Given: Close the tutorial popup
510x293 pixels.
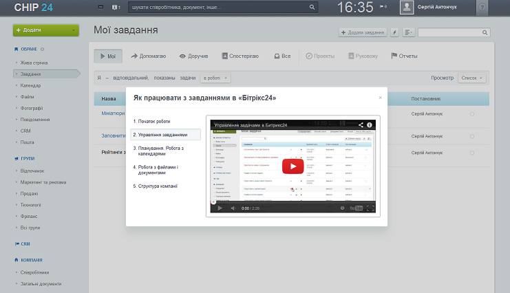Looking at the screenshot, I should click(x=380, y=98).
